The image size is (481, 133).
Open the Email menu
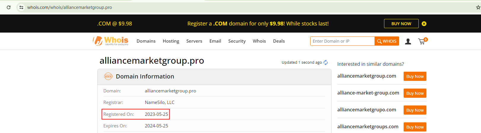coord(215,41)
